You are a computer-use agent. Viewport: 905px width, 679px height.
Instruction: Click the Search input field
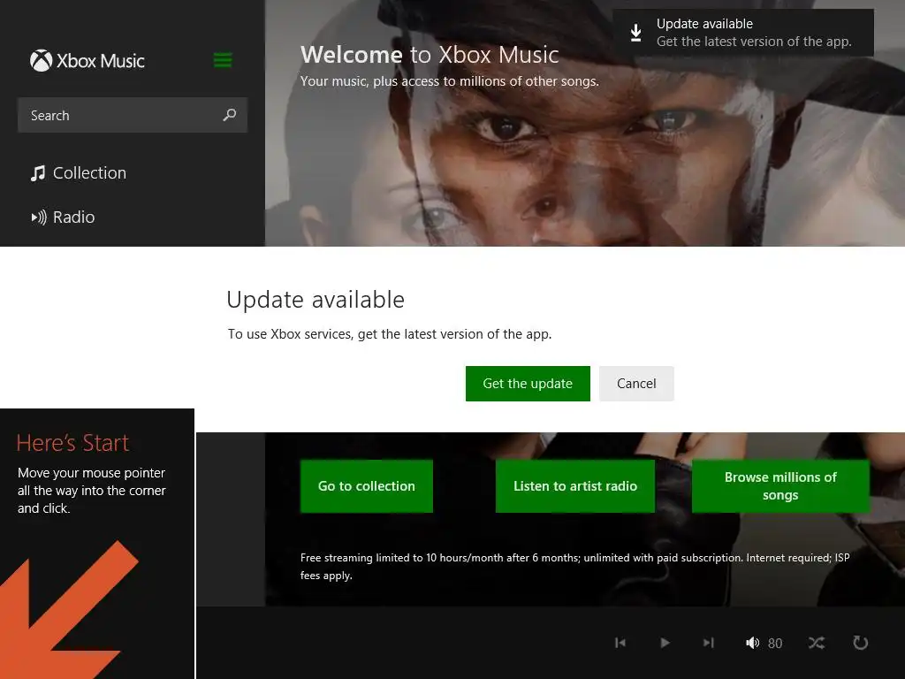pos(133,115)
